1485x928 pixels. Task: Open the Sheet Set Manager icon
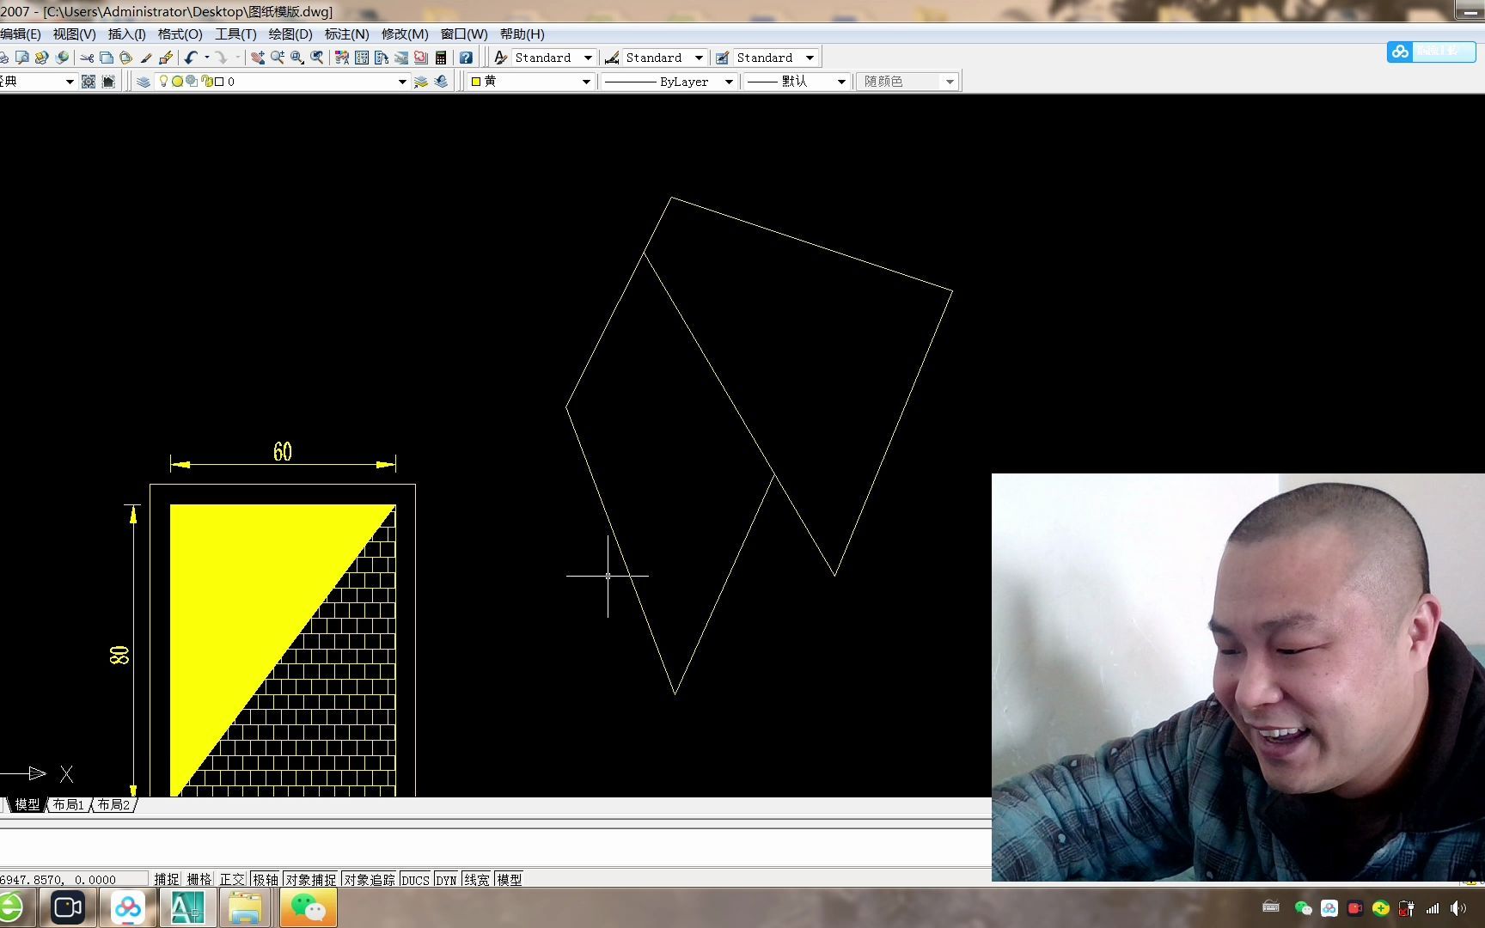401,58
